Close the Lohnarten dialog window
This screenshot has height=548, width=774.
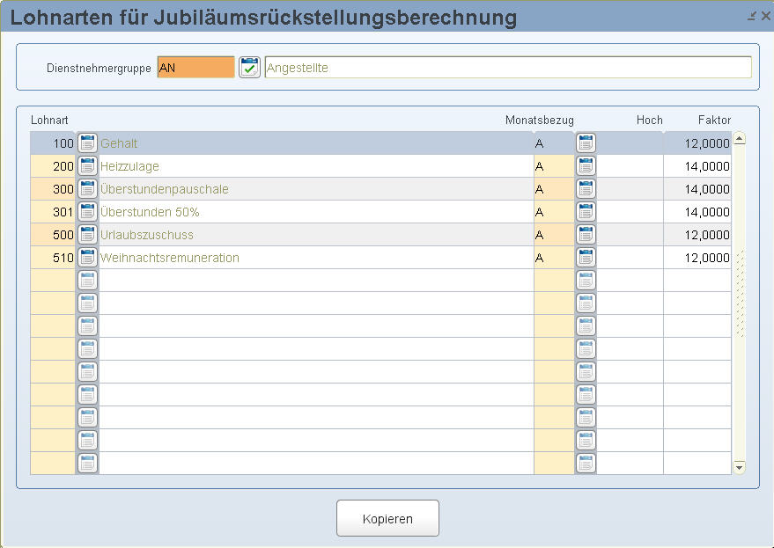tap(765, 17)
